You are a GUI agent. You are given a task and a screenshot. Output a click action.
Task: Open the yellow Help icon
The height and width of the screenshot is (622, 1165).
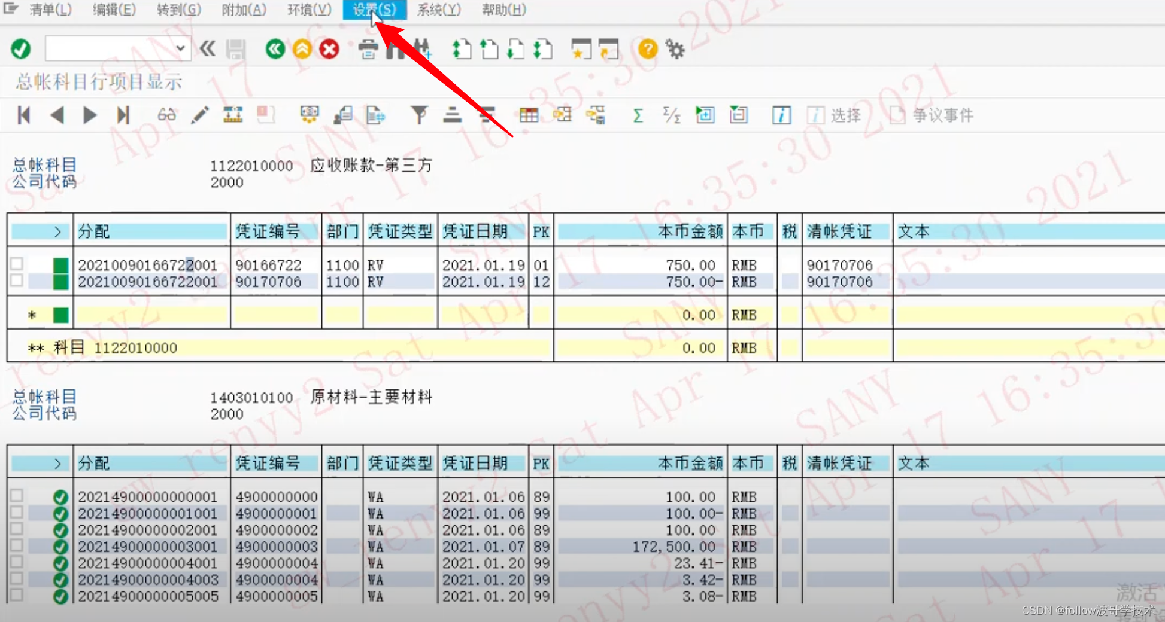click(648, 49)
